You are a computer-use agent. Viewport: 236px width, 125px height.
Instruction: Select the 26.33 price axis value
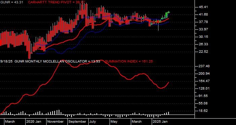(203, 44)
